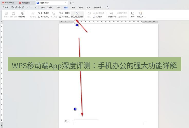Screen dimensions: 189x128
Task: Click the 交叉引用 cross-reference button
Action: click(x=98, y=17)
